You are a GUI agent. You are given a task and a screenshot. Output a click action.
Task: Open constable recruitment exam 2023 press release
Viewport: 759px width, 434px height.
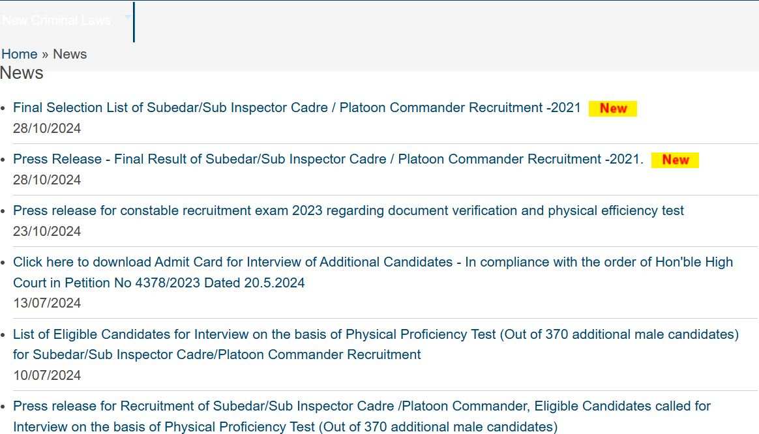[x=348, y=210]
